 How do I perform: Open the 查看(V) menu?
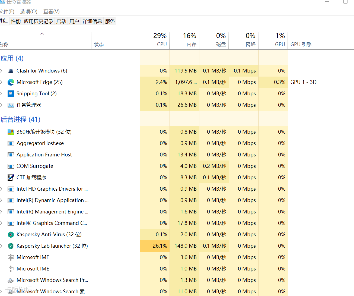pyautogui.click(x=52, y=12)
